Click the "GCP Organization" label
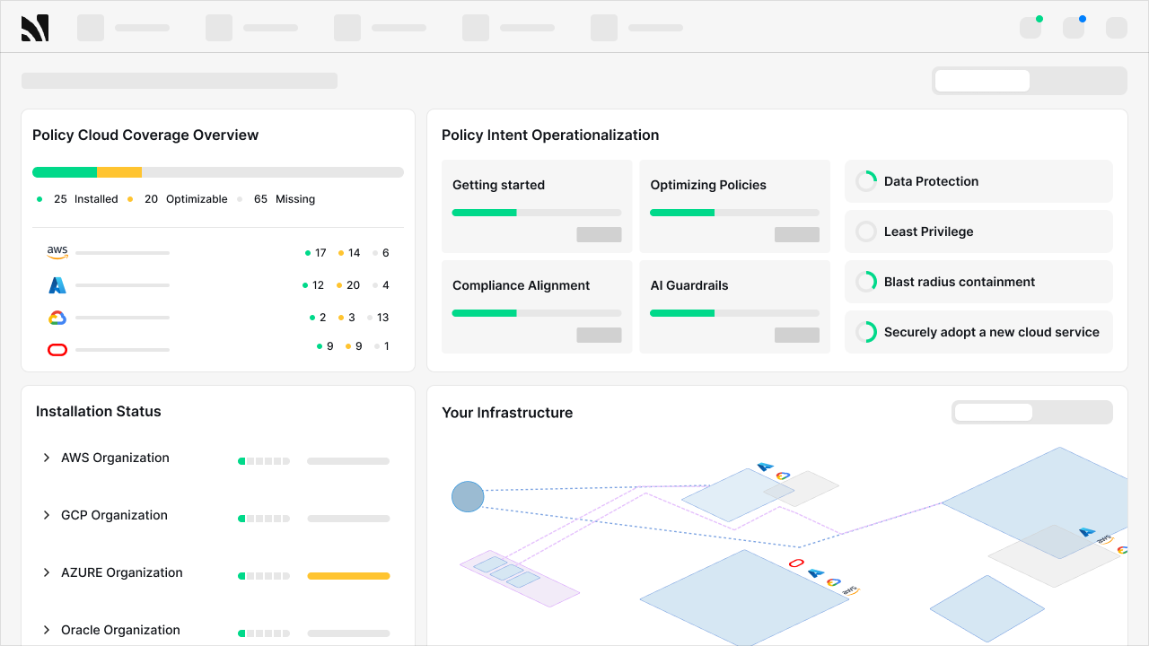 (114, 515)
